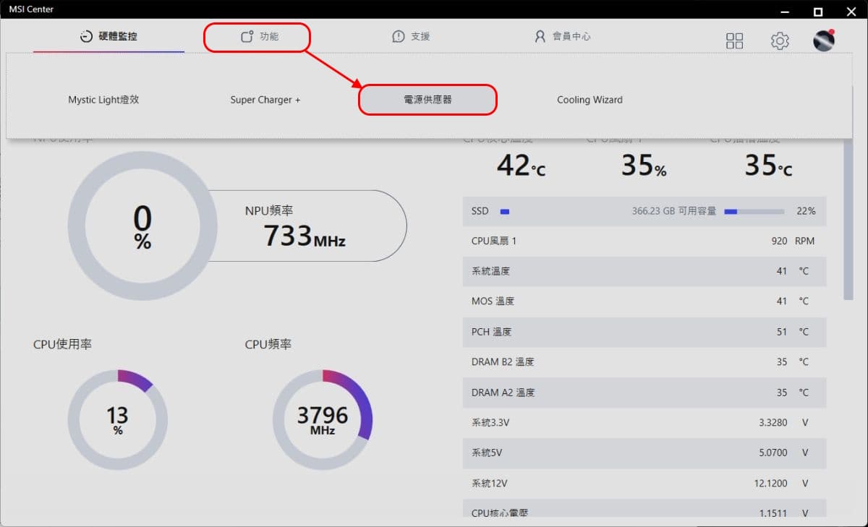Click the NPU usage 0% ring gauge
Image resolution: width=868 pixels, height=527 pixels.
coord(142,226)
